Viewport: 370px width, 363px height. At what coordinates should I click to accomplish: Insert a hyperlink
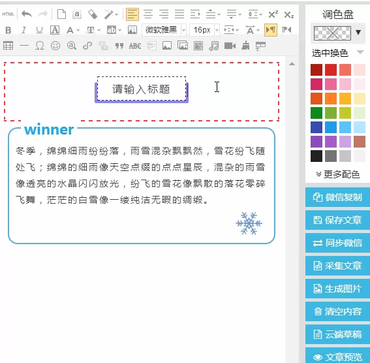pos(87,46)
